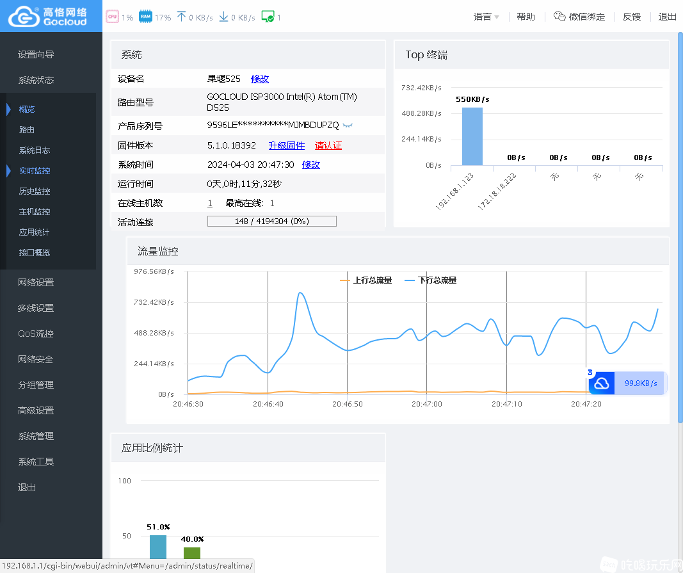Expand 网络安全 in the sidebar
The width and height of the screenshot is (683, 573).
pyautogui.click(x=36, y=360)
